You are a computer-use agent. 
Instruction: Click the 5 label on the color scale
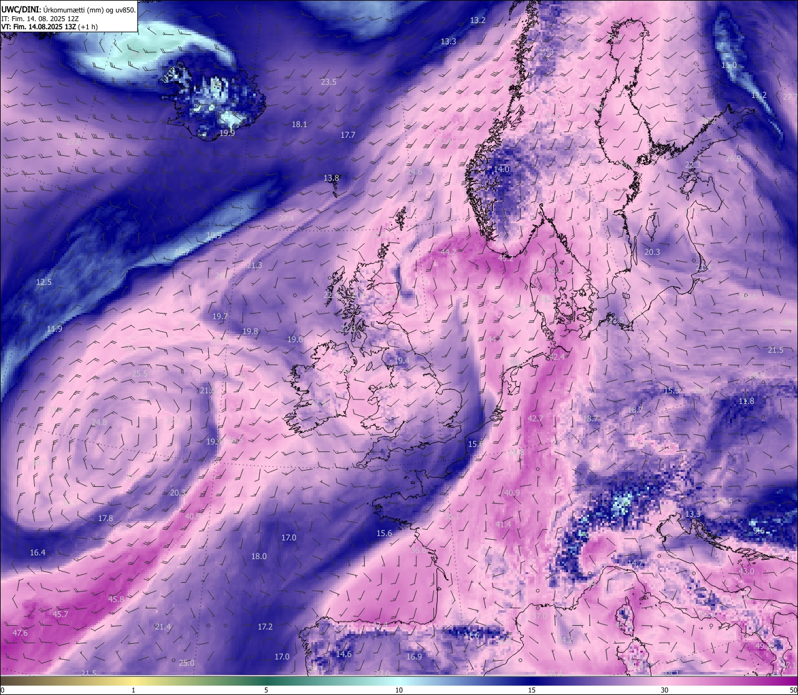(x=266, y=690)
